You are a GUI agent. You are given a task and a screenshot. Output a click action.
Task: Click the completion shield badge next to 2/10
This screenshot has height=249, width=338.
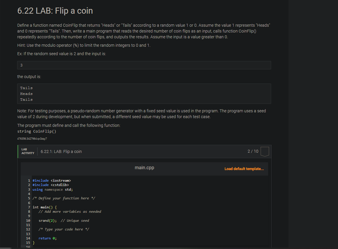pos(265,151)
